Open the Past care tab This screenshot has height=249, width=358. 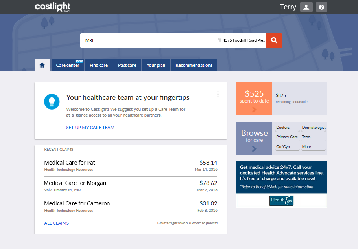pyautogui.click(x=127, y=65)
